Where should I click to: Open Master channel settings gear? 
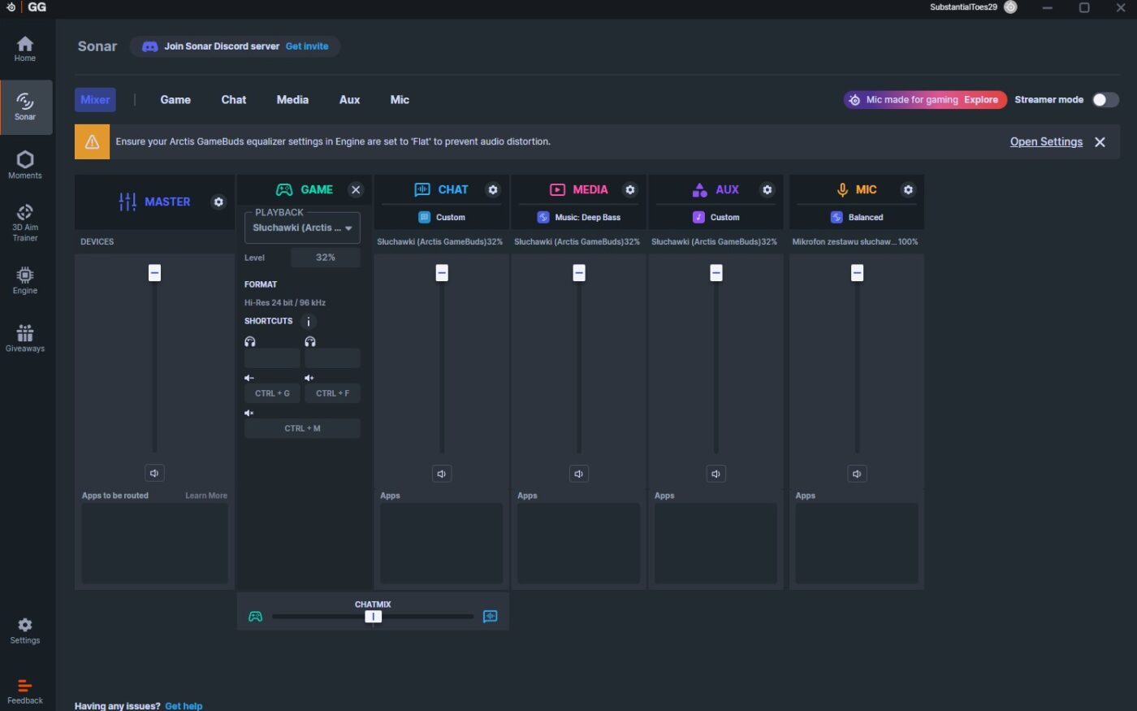point(218,202)
